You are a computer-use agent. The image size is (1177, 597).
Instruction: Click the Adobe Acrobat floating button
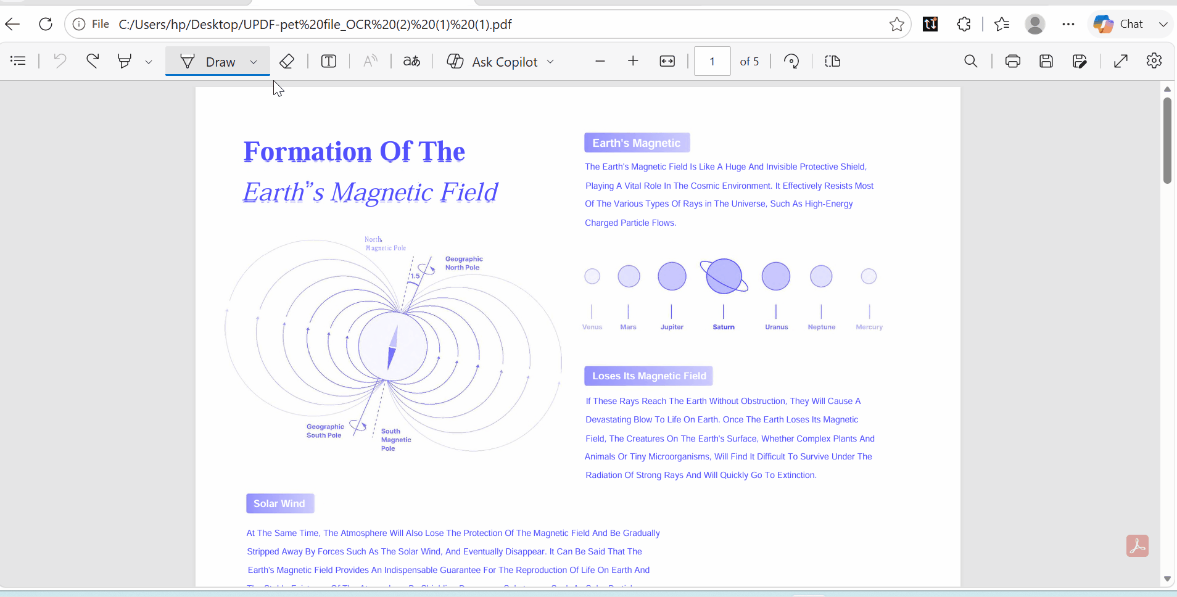click(1138, 546)
